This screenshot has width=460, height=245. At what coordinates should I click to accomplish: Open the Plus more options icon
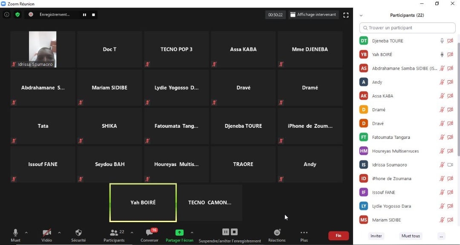tap(304, 233)
